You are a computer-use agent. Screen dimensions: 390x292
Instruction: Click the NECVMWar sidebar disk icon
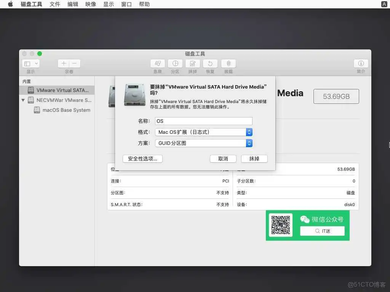pyautogui.click(x=31, y=100)
